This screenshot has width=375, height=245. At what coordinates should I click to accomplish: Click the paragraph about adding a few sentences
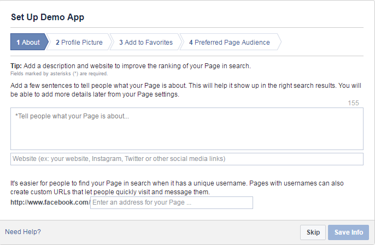pyautogui.click(x=186, y=90)
